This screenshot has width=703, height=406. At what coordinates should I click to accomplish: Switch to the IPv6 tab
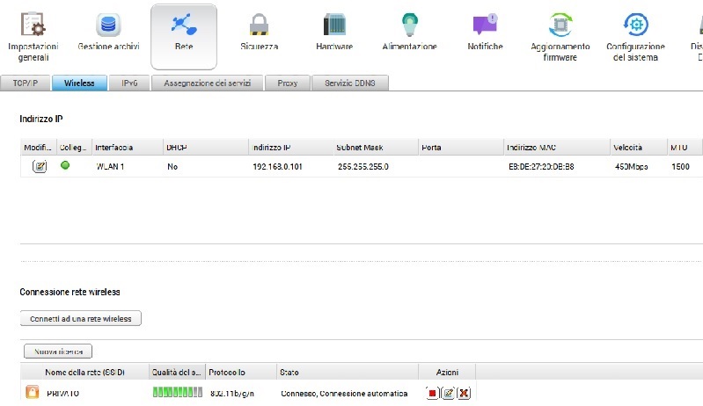[x=129, y=83]
